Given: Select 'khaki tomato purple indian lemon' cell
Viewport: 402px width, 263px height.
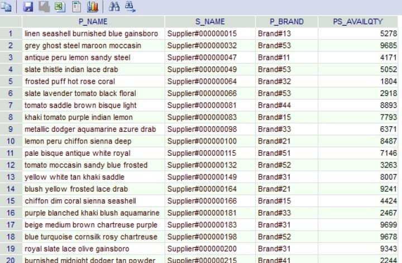Looking at the screenshot, I should [93, 117].
